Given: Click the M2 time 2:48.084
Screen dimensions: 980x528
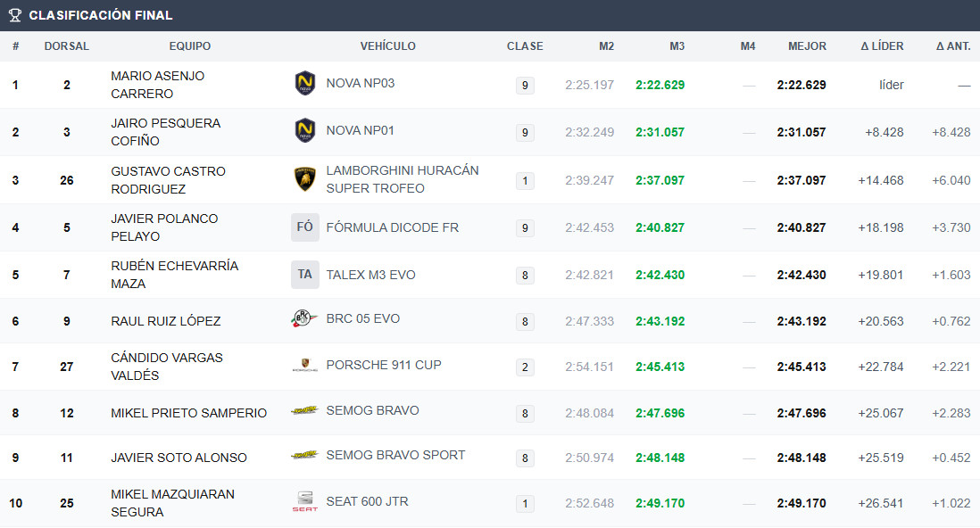Looking at the screenshot, I should coord(589,414).
